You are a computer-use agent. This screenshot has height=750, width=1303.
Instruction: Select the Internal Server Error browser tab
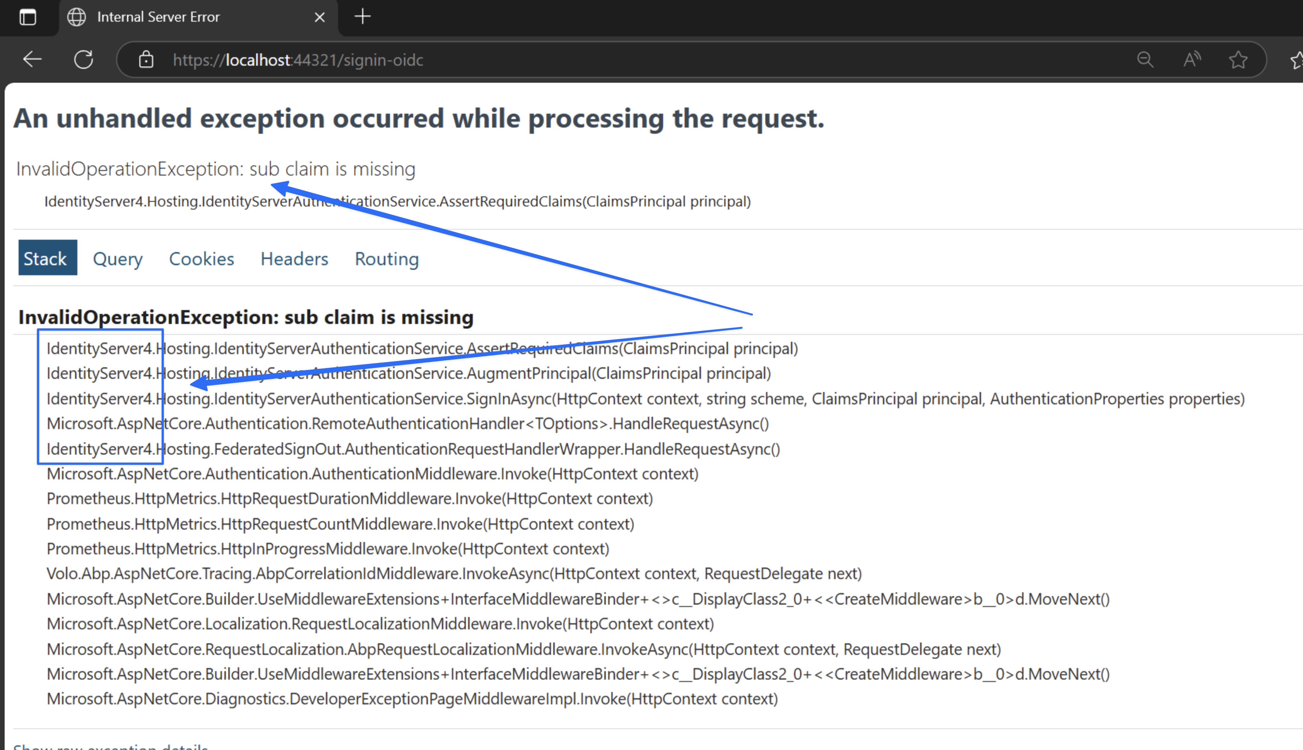[159, 17]
